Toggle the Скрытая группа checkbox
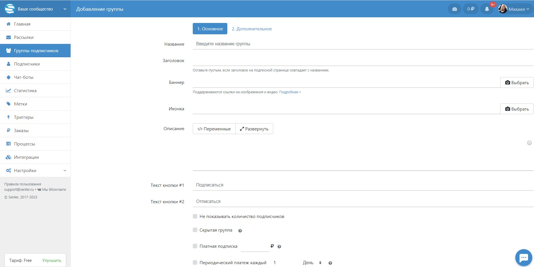Screen dimensions: 534x267 pos(195,230)
